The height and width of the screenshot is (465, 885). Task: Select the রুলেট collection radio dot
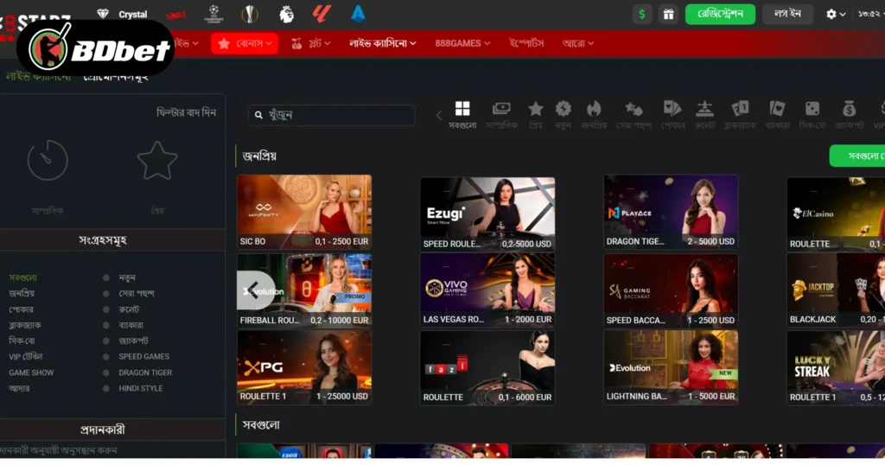point(105,309)
